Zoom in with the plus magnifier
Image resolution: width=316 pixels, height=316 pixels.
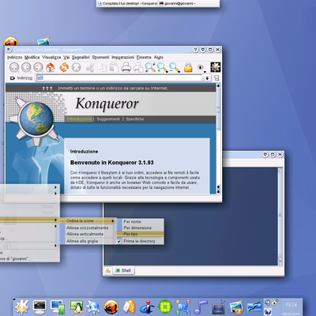click(x=163, y=67)
